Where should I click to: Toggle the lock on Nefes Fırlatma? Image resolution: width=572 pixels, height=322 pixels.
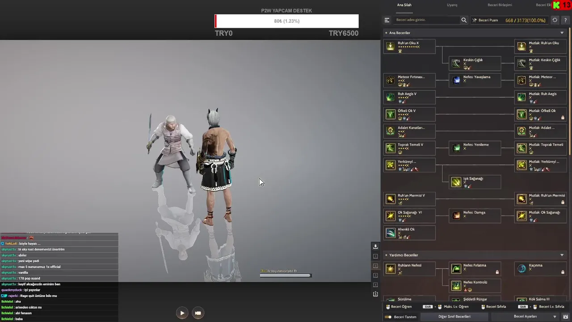[497, 272]
